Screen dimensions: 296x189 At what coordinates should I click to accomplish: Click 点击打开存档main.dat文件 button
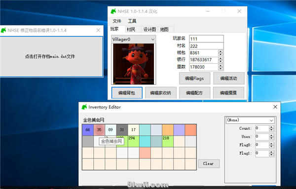pos(51,56)
